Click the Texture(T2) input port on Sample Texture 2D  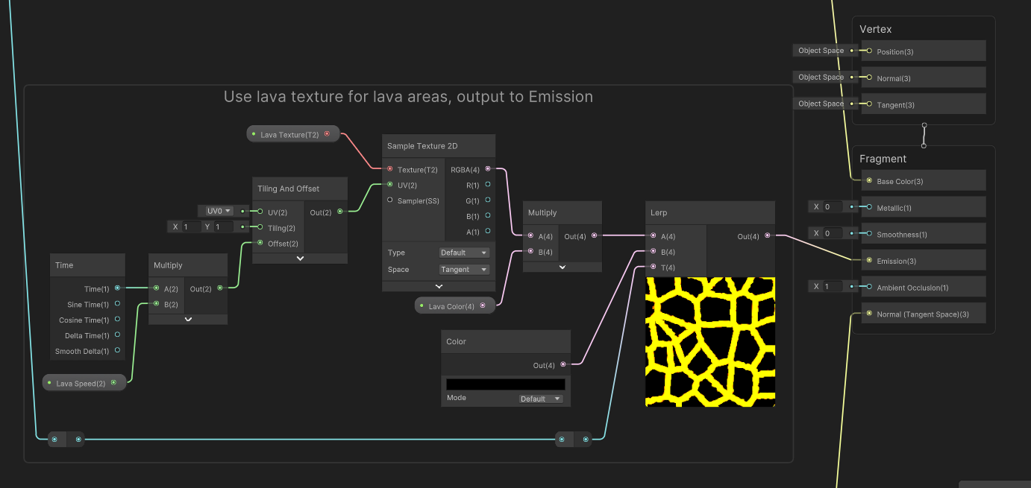click(x=388, y=169)
